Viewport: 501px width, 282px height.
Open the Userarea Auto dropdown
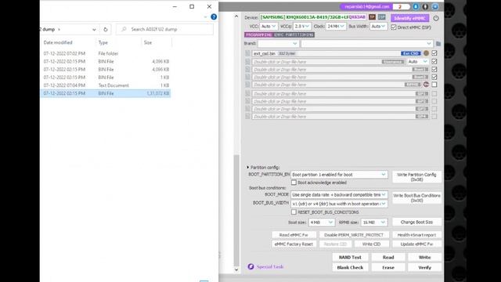pos(417,61)
